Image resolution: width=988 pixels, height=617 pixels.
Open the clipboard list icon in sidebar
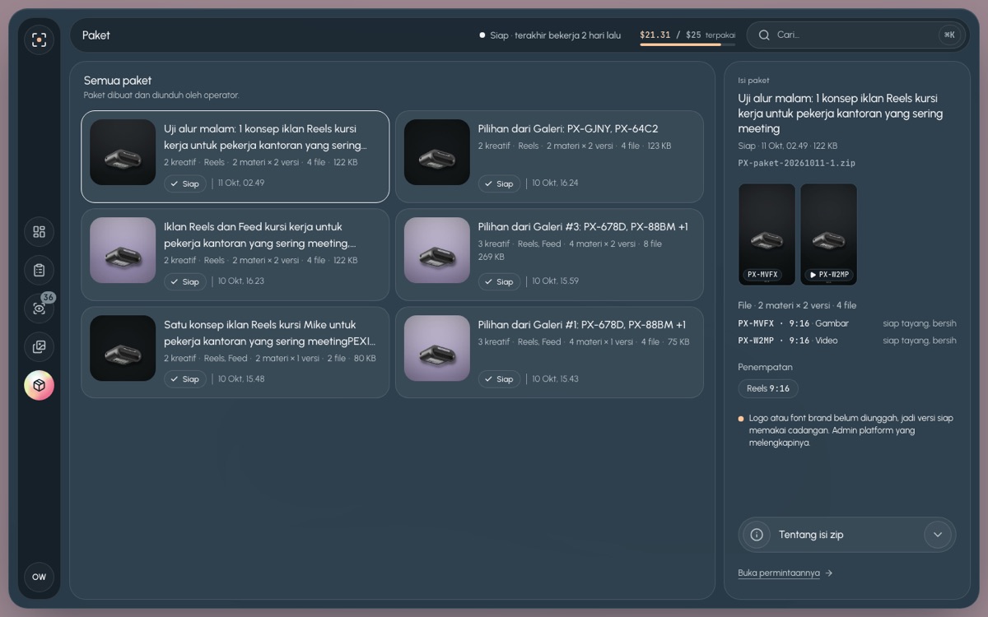pos(39,270)
